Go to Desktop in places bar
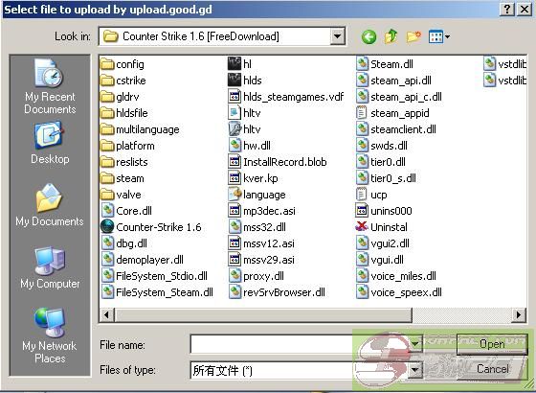This screenshot has height=393, width=536. [x=50, y=143]
